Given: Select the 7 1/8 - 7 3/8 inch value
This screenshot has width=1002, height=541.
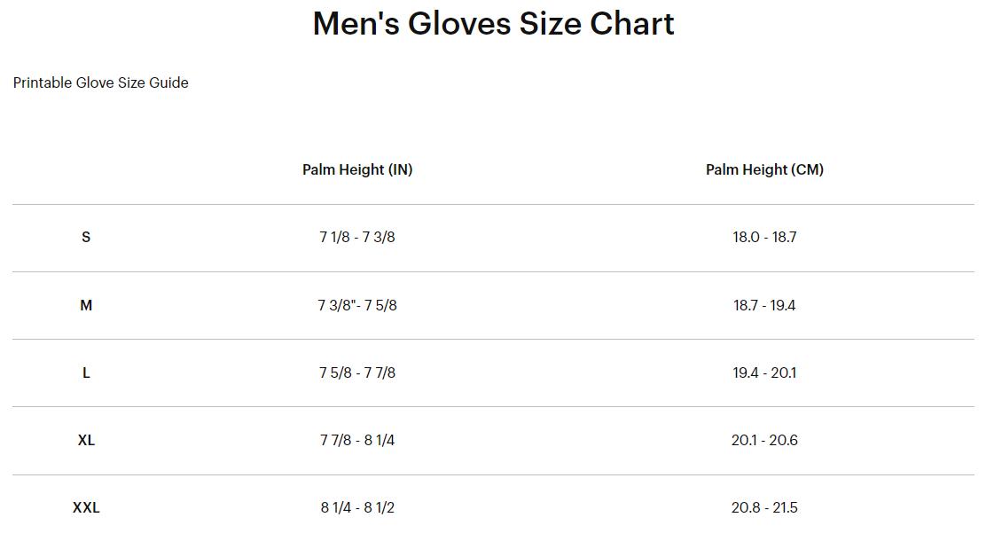Looking at the screenshot, I should [x=357, y=238].
